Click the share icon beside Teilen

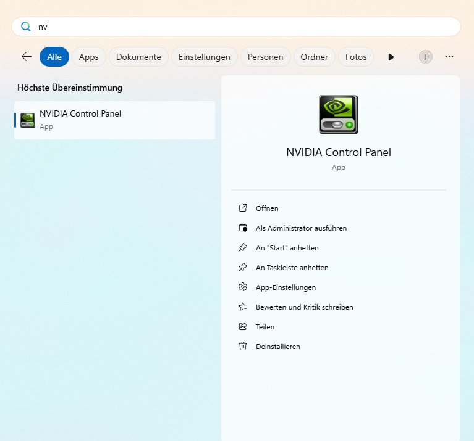tap(243, 326)
